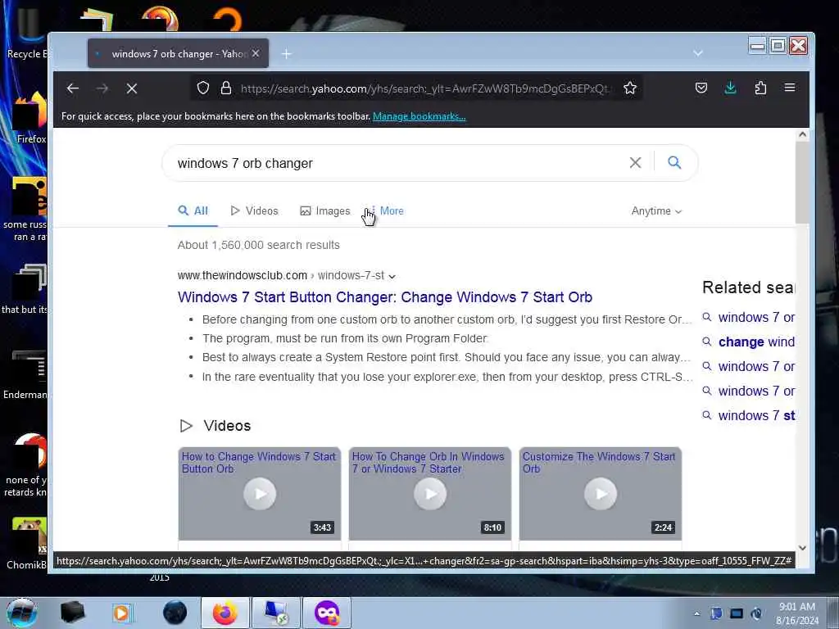Open the purple masked app in taskbar

click(327, 613)
